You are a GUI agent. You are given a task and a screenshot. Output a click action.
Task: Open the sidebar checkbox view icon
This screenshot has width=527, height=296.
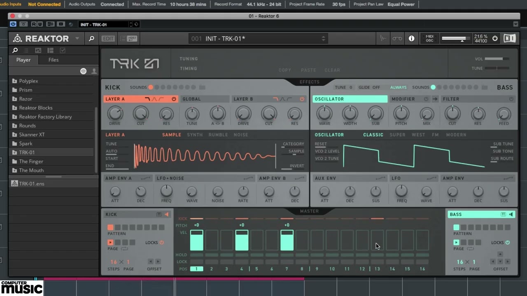[x=63, y=50]
